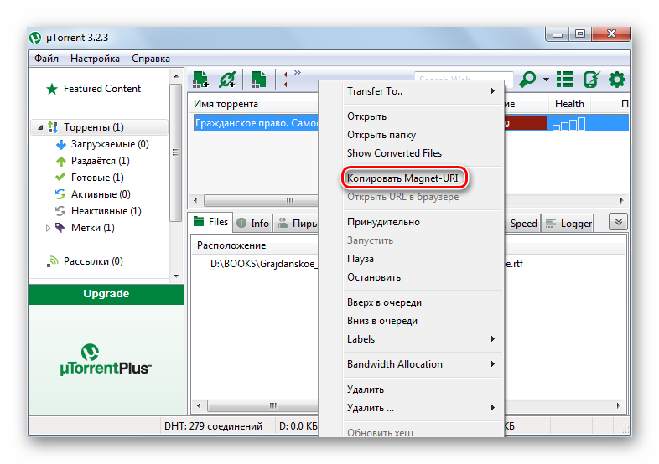The image size is (659, 464).
Task: Choose Копировать Magnet-URI from context menu
Action: point(402,178)
